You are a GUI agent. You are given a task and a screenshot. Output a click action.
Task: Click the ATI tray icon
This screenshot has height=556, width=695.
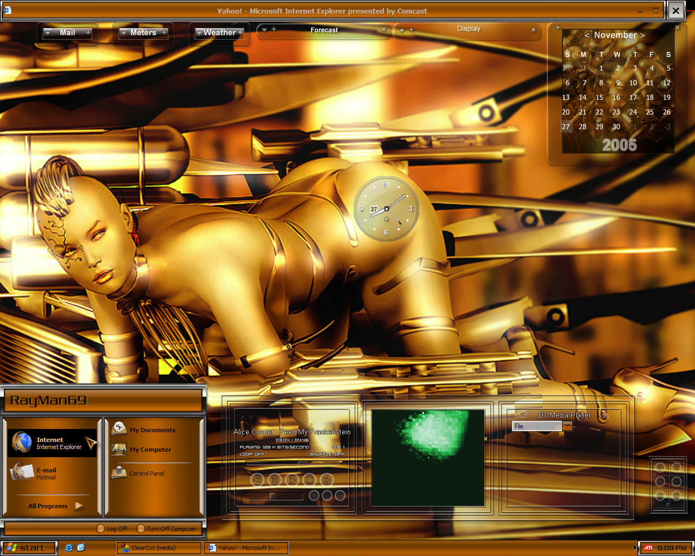tap(648, 548)
